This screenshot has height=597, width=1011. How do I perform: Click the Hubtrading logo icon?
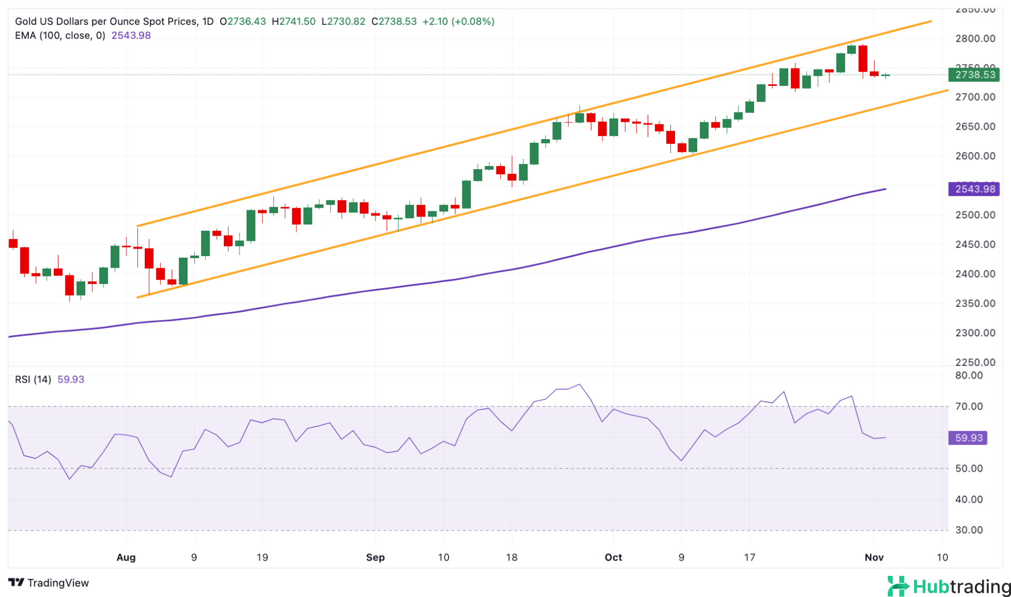click(x=898, y=586)
